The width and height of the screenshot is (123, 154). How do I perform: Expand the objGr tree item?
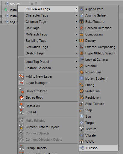pos(1,22)
